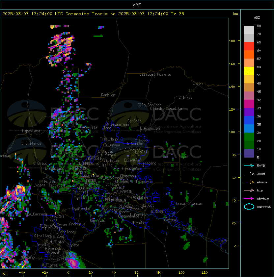Viewport: 274px width, 277px height.
Task: Click the white 30HM arrow legend icon
Action: 249,174
